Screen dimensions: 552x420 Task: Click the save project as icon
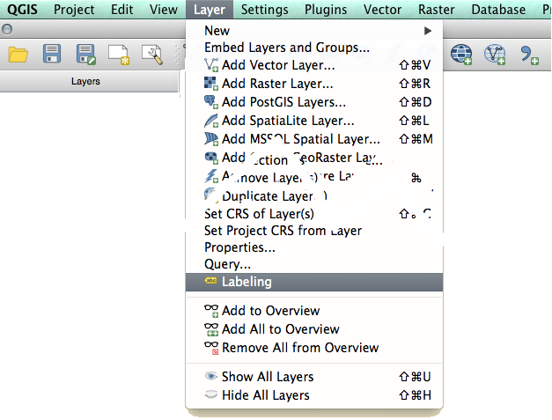coord(85,55)
